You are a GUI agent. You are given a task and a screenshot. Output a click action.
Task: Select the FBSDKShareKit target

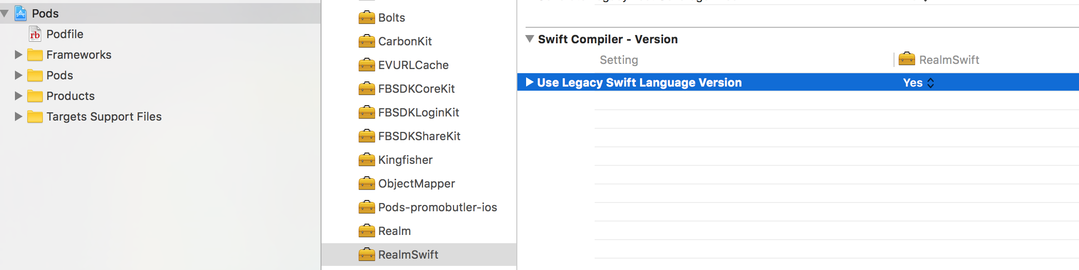click(x=419, y=136)
